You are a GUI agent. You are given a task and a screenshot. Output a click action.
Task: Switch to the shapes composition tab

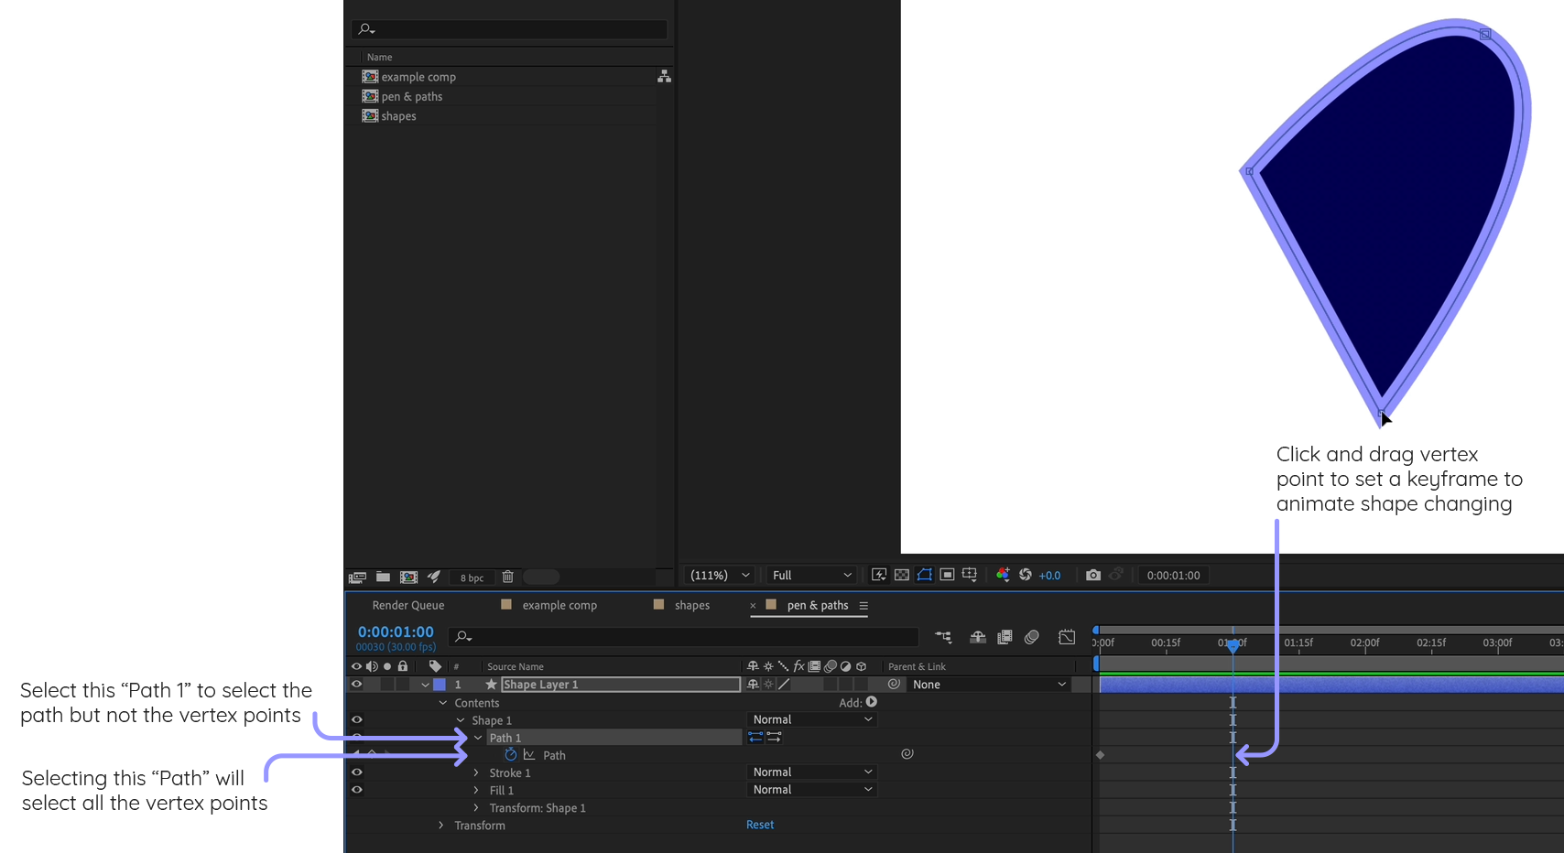pos(692,605)
